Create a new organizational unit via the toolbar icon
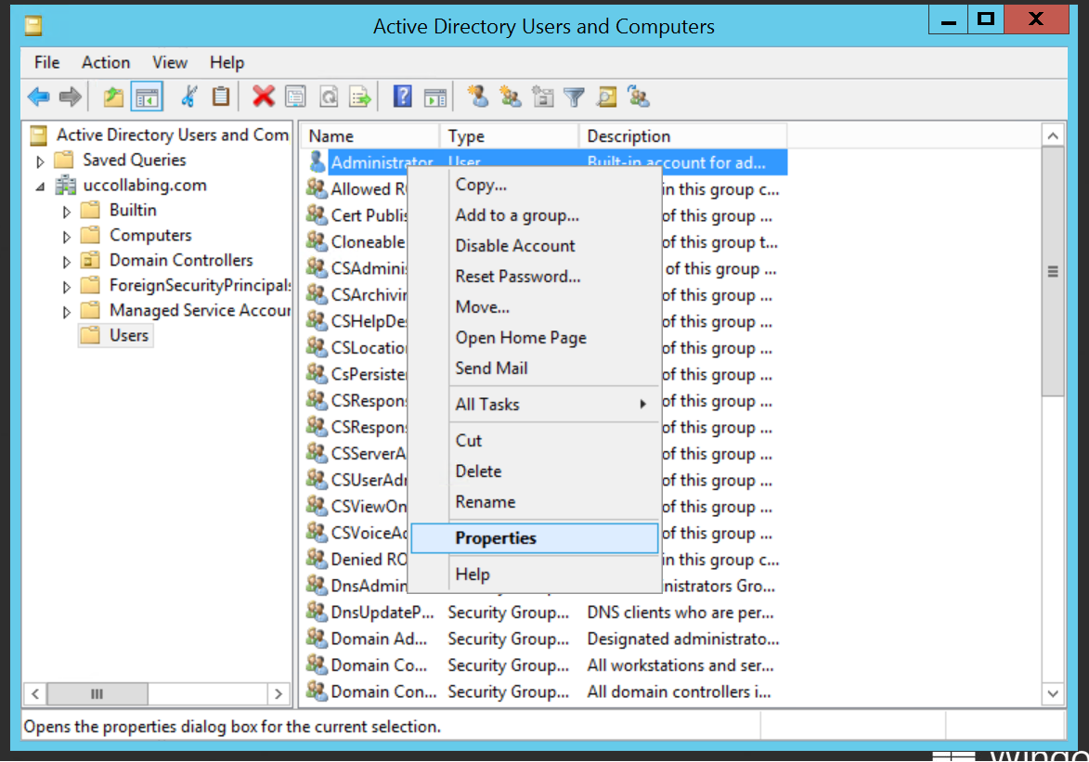Screen dimensions: 1089x762 542,97
